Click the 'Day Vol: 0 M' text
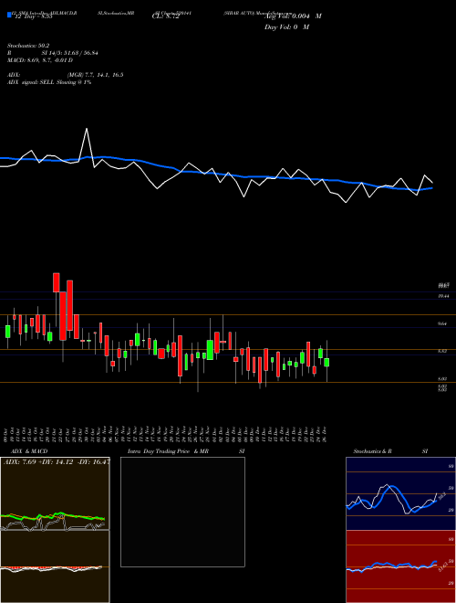456x603 pixels. click(286, 26)
